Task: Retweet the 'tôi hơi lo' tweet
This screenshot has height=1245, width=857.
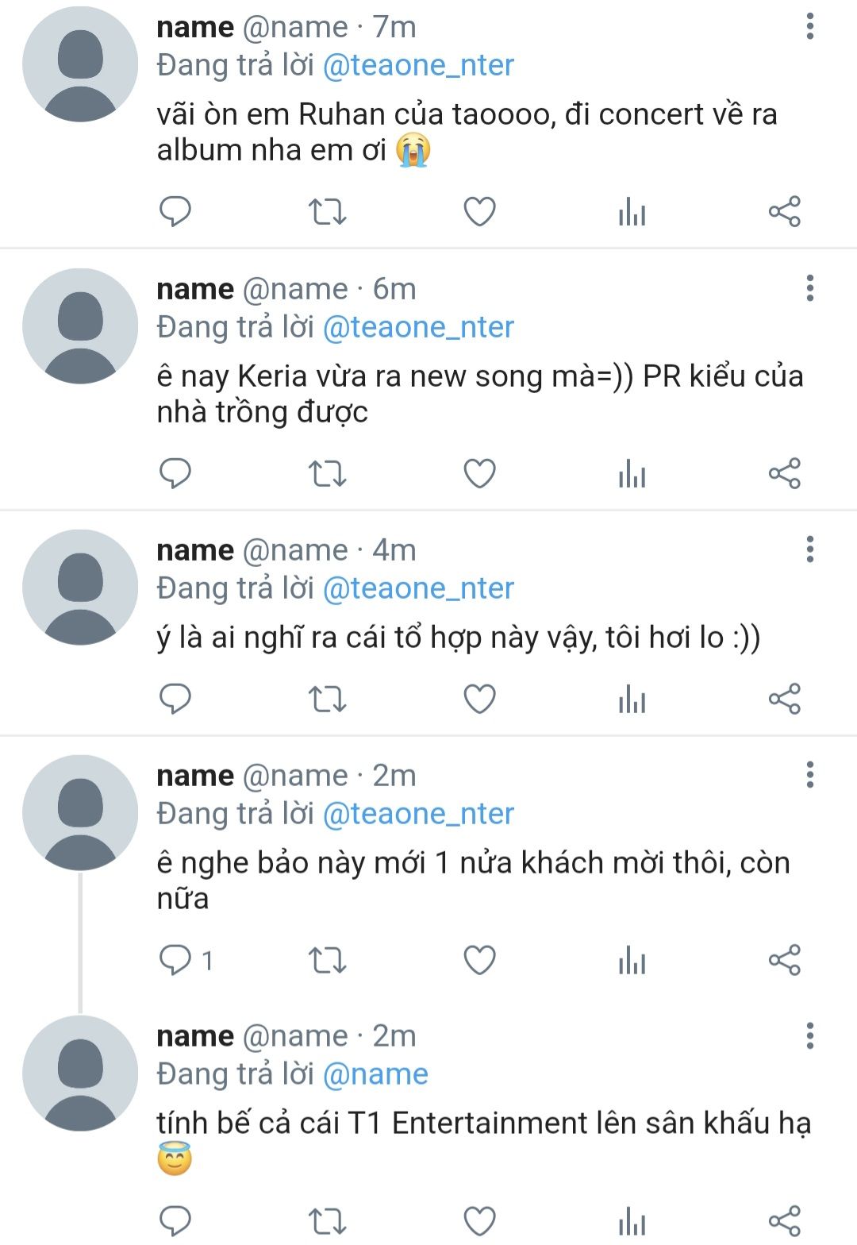Action: [327, 700]
